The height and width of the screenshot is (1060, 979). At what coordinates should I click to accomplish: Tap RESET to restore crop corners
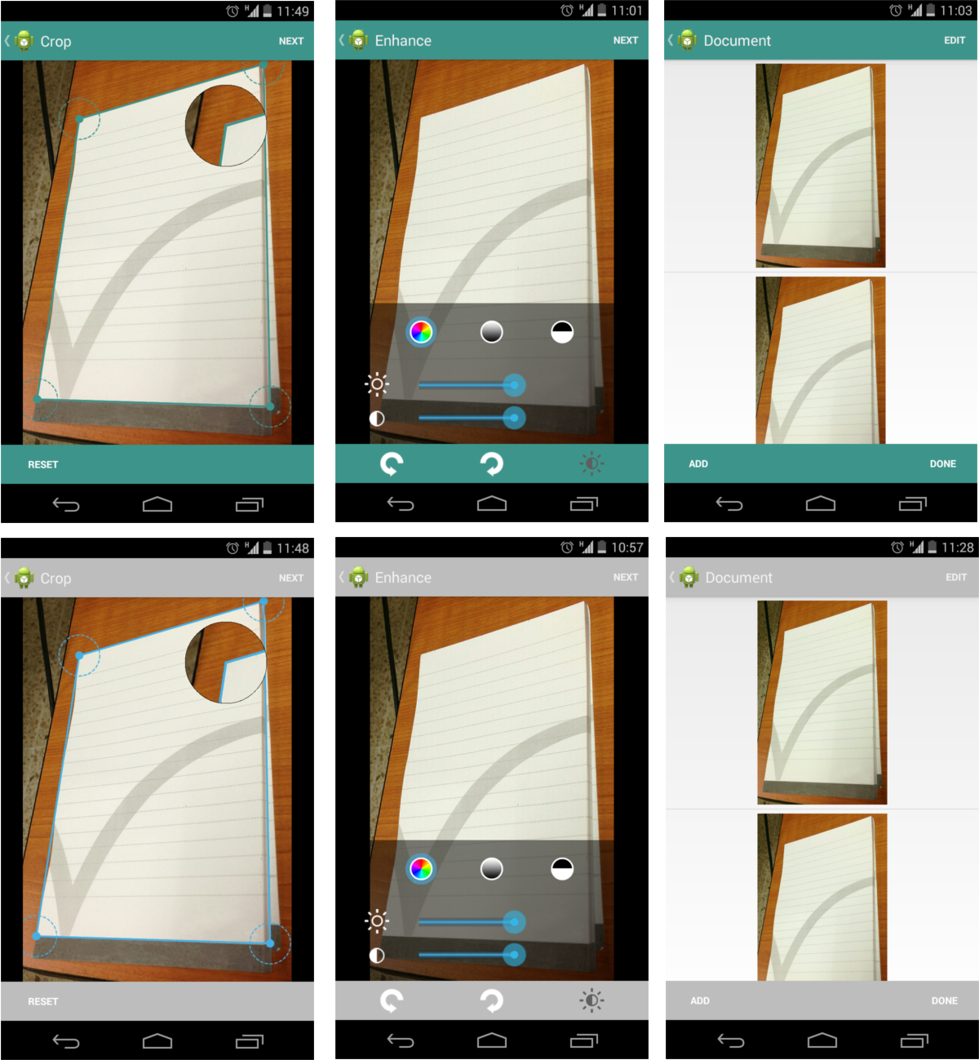[42, 464]
